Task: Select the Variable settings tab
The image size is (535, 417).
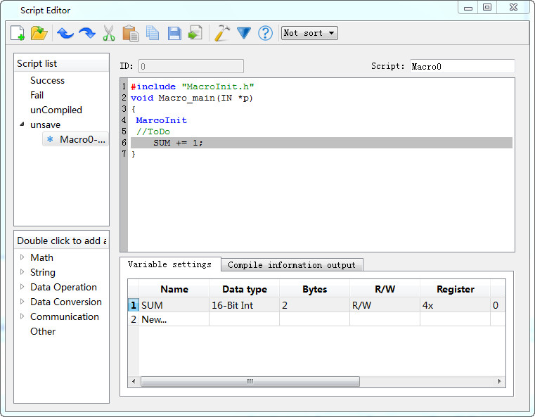Action: tap(169, 264)
